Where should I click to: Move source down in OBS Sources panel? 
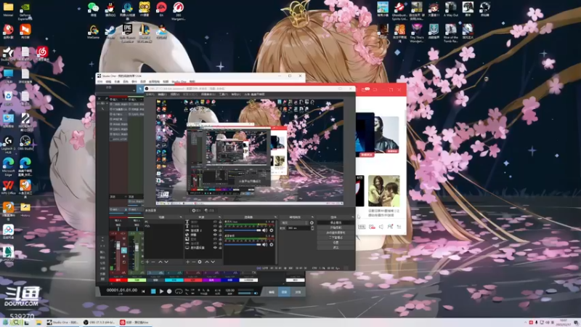coord(213,262)
